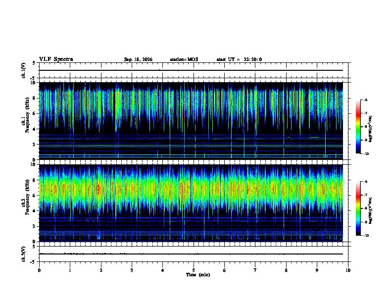This screenshot has height=303, width=392.
Task: Click the start UT 22:20:0 label
Action: 239,59
